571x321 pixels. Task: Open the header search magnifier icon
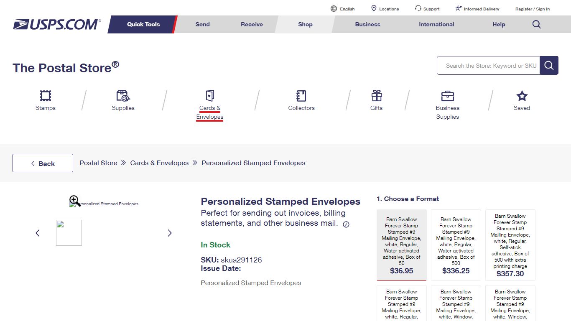[537, 24]
